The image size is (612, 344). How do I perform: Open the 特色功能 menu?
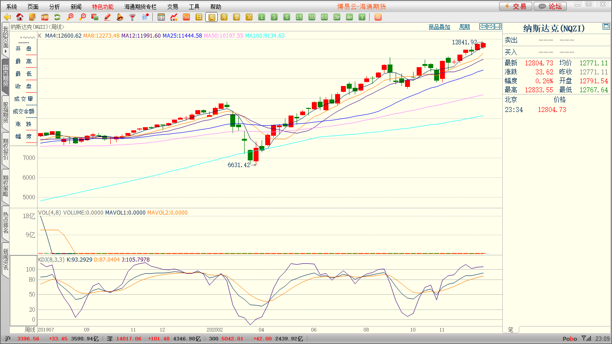point(103,7)
